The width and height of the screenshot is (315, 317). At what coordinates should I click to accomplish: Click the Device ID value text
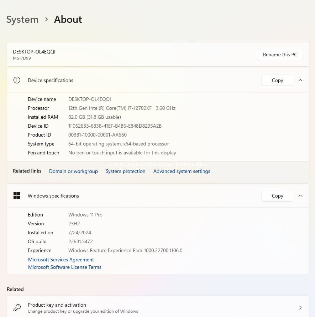pos(115,126)
